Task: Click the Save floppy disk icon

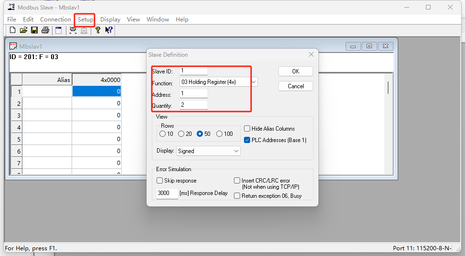Action: coord(34,31)
